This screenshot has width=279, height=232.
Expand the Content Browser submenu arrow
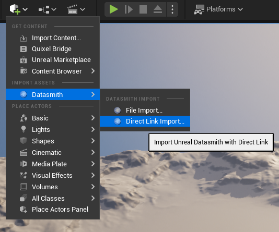pos(93,71)
